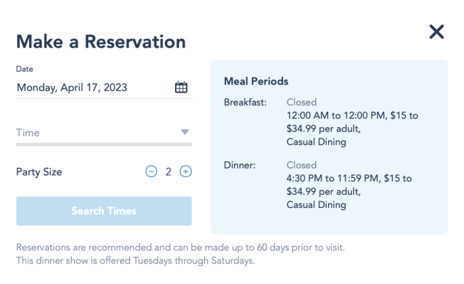Click the Dinner meal period label

click(239, 165)
